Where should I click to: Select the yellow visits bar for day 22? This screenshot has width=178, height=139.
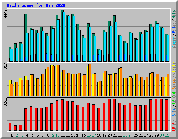pos(119,82)
